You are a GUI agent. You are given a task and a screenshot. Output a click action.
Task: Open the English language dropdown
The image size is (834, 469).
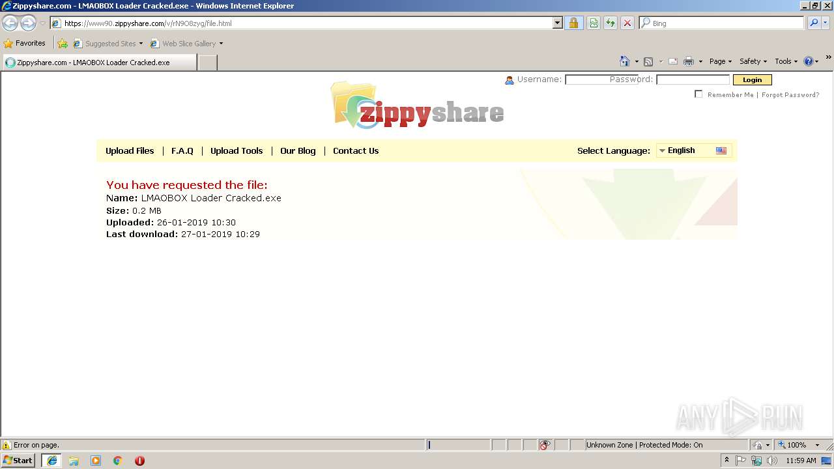[693, 150]
